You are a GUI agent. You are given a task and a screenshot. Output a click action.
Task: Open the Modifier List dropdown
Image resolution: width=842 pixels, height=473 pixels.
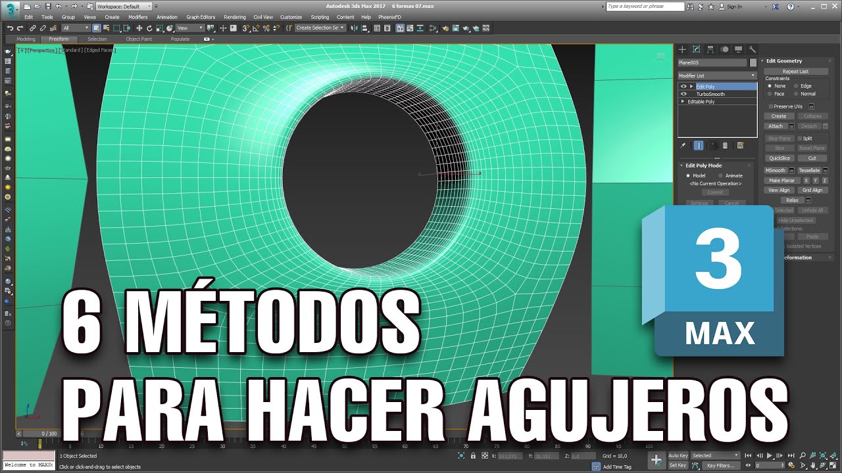click(718, 76)
